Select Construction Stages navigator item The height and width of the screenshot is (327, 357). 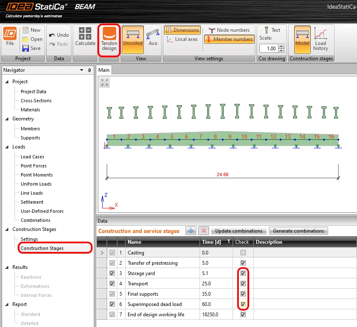point(42,248)
